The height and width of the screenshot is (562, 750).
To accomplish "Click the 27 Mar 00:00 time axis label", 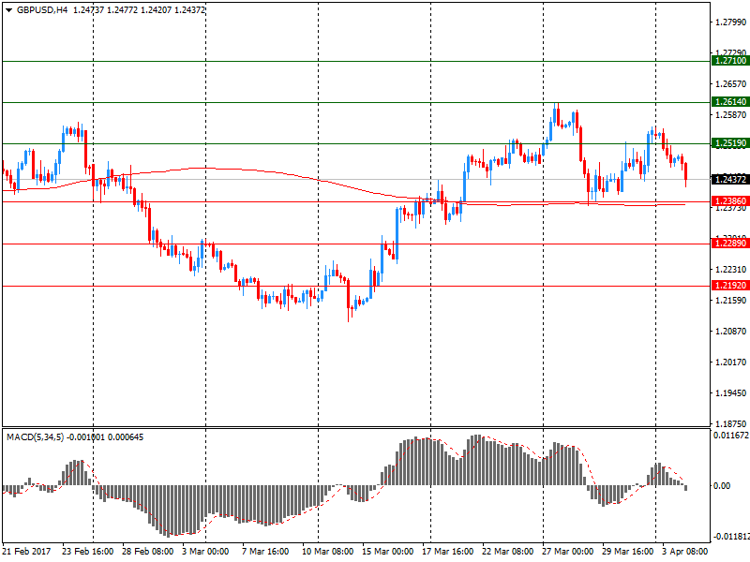I will tap(567, 552).
